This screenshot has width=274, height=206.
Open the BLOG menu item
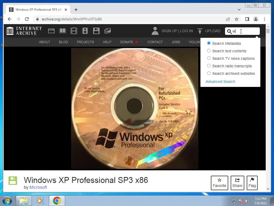tap(63, 42)
